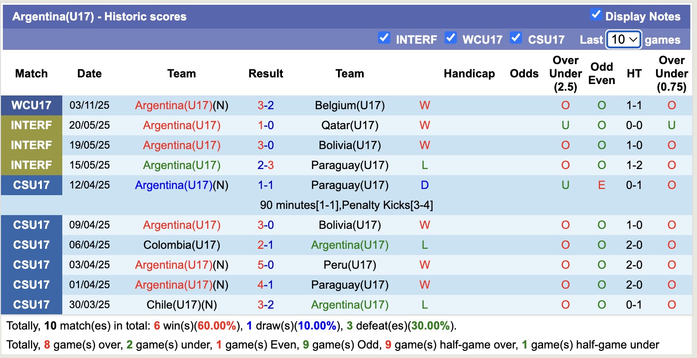697x358 pixels.
Task: Disable the CSU17 competition filter
Action: [516, 38]
